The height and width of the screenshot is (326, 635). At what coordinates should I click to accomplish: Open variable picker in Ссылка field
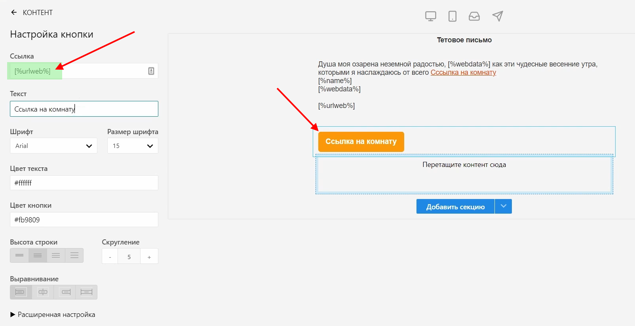pyautogui.click(x=151, y=71)
